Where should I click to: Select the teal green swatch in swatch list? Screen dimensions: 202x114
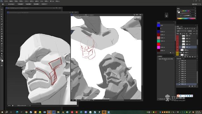(158, 41)
